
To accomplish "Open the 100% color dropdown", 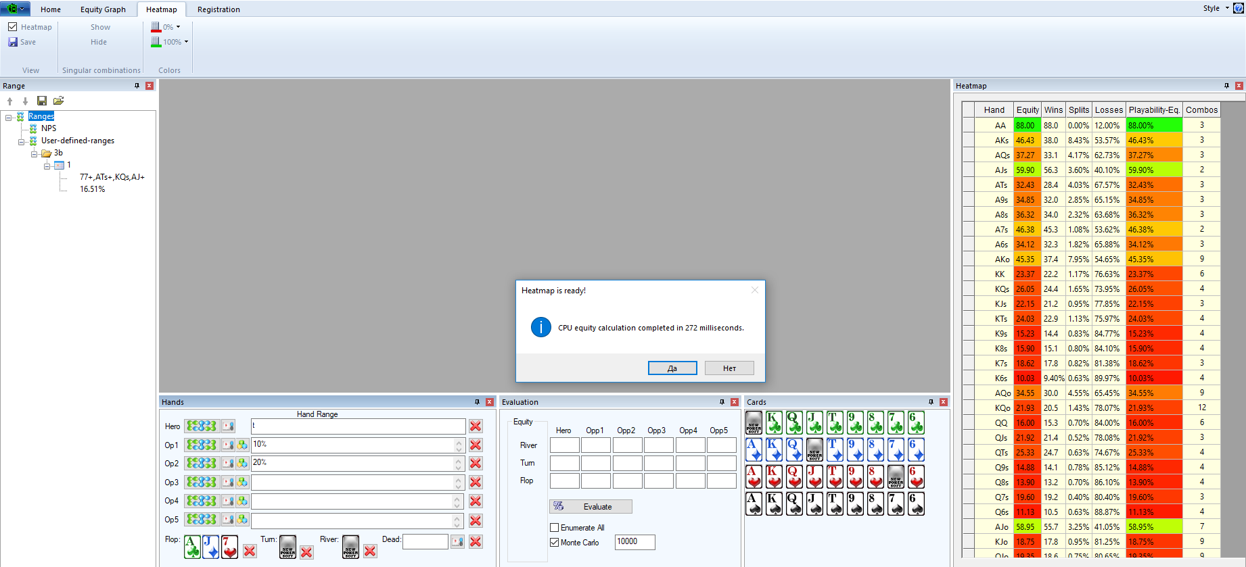I will click(187, 42).
